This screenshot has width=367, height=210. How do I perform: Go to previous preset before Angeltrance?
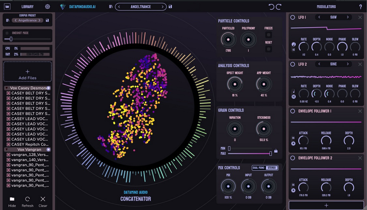click(x=119, y=7)
